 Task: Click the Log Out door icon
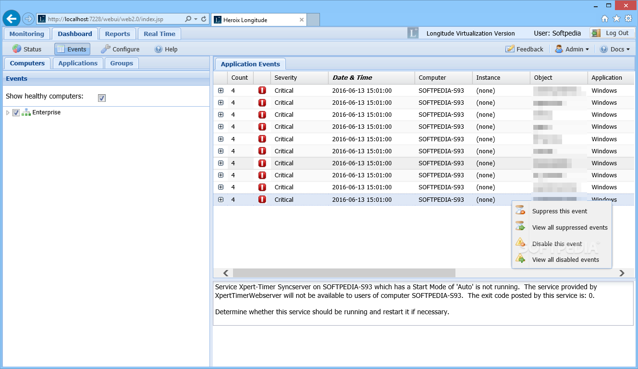[596, 33]
